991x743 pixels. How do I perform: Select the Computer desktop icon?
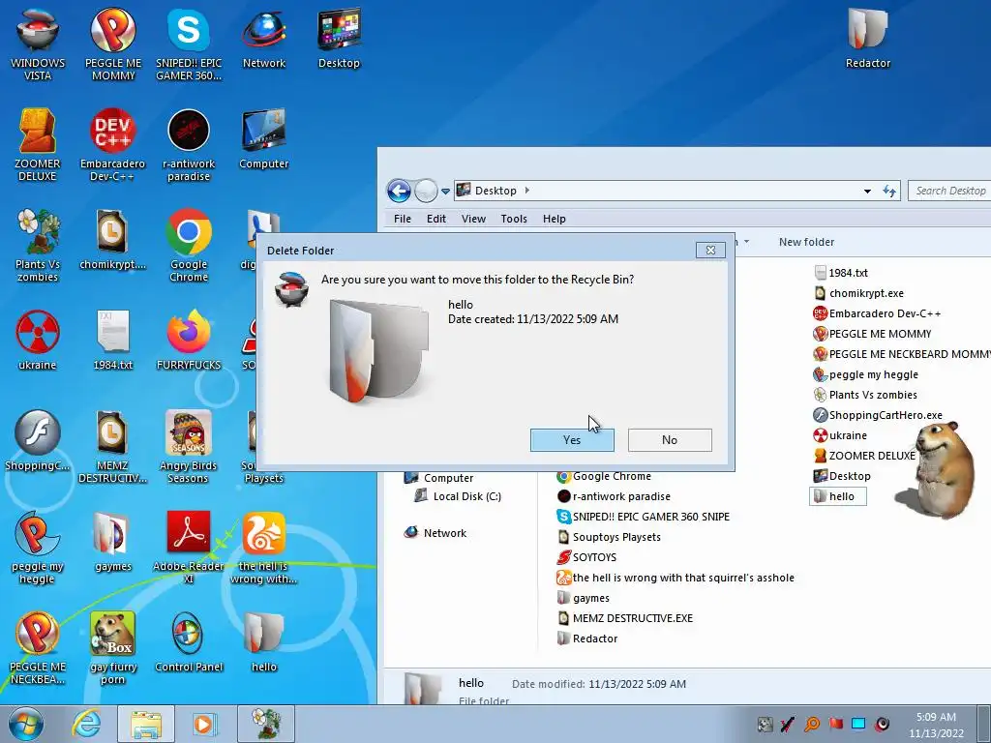tap(263, 140)
